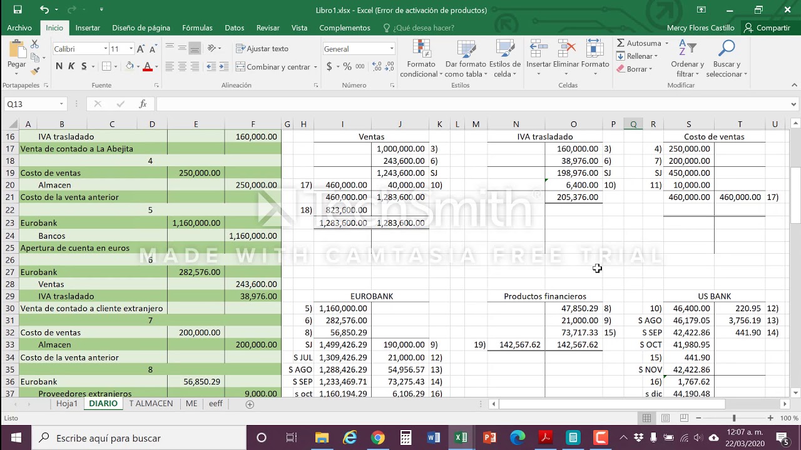Image resolution: width=801 pixels, height=450 pixels.
Task: Click the Increase Decimal icon
Action: 376,66
